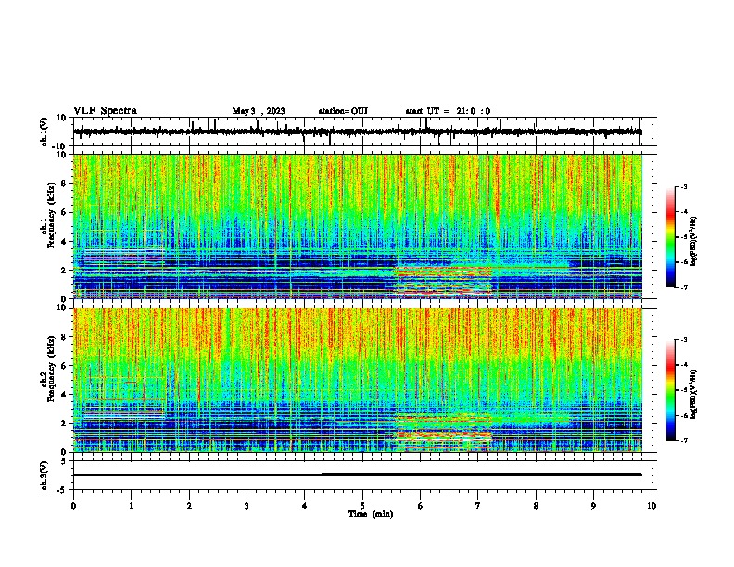Click the date "May 3, 2023"
This screenshot has width=734, height=567.
tap(259, 111)
